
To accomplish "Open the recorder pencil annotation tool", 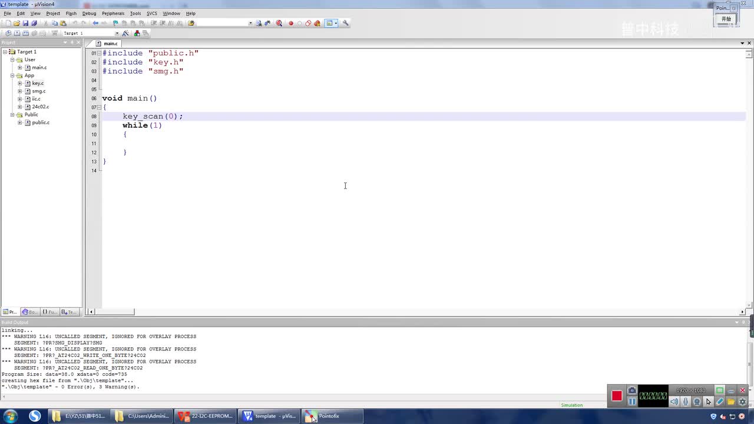I will click(x=720, y=402).
